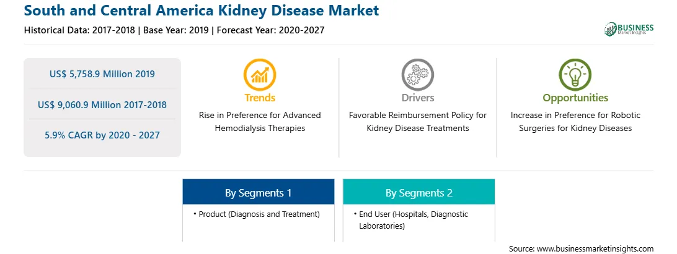Open the www.businessmarketinsights.com source link
677x254 pixels.
click(595, 249)
